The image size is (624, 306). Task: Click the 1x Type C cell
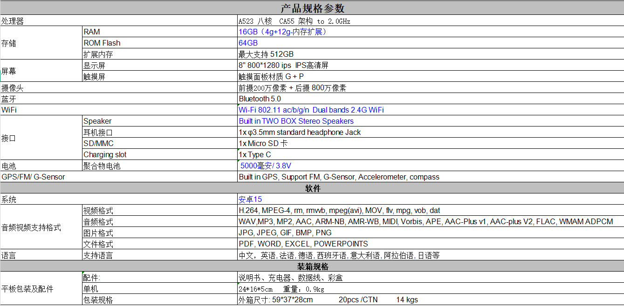click(x=431, y=155)
